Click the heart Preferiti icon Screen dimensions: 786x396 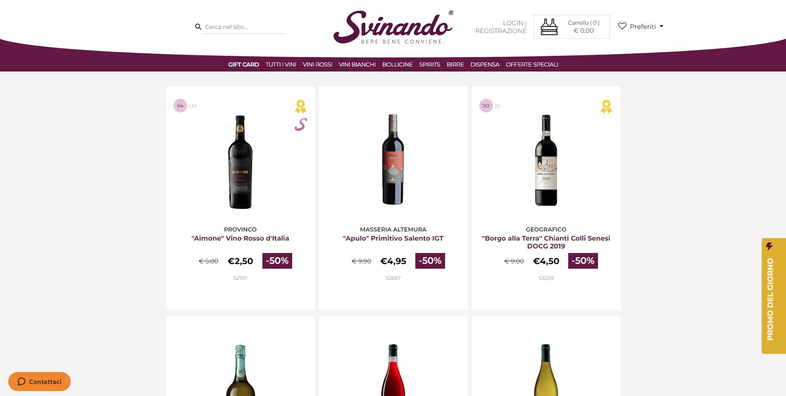[x=622, y=26]
